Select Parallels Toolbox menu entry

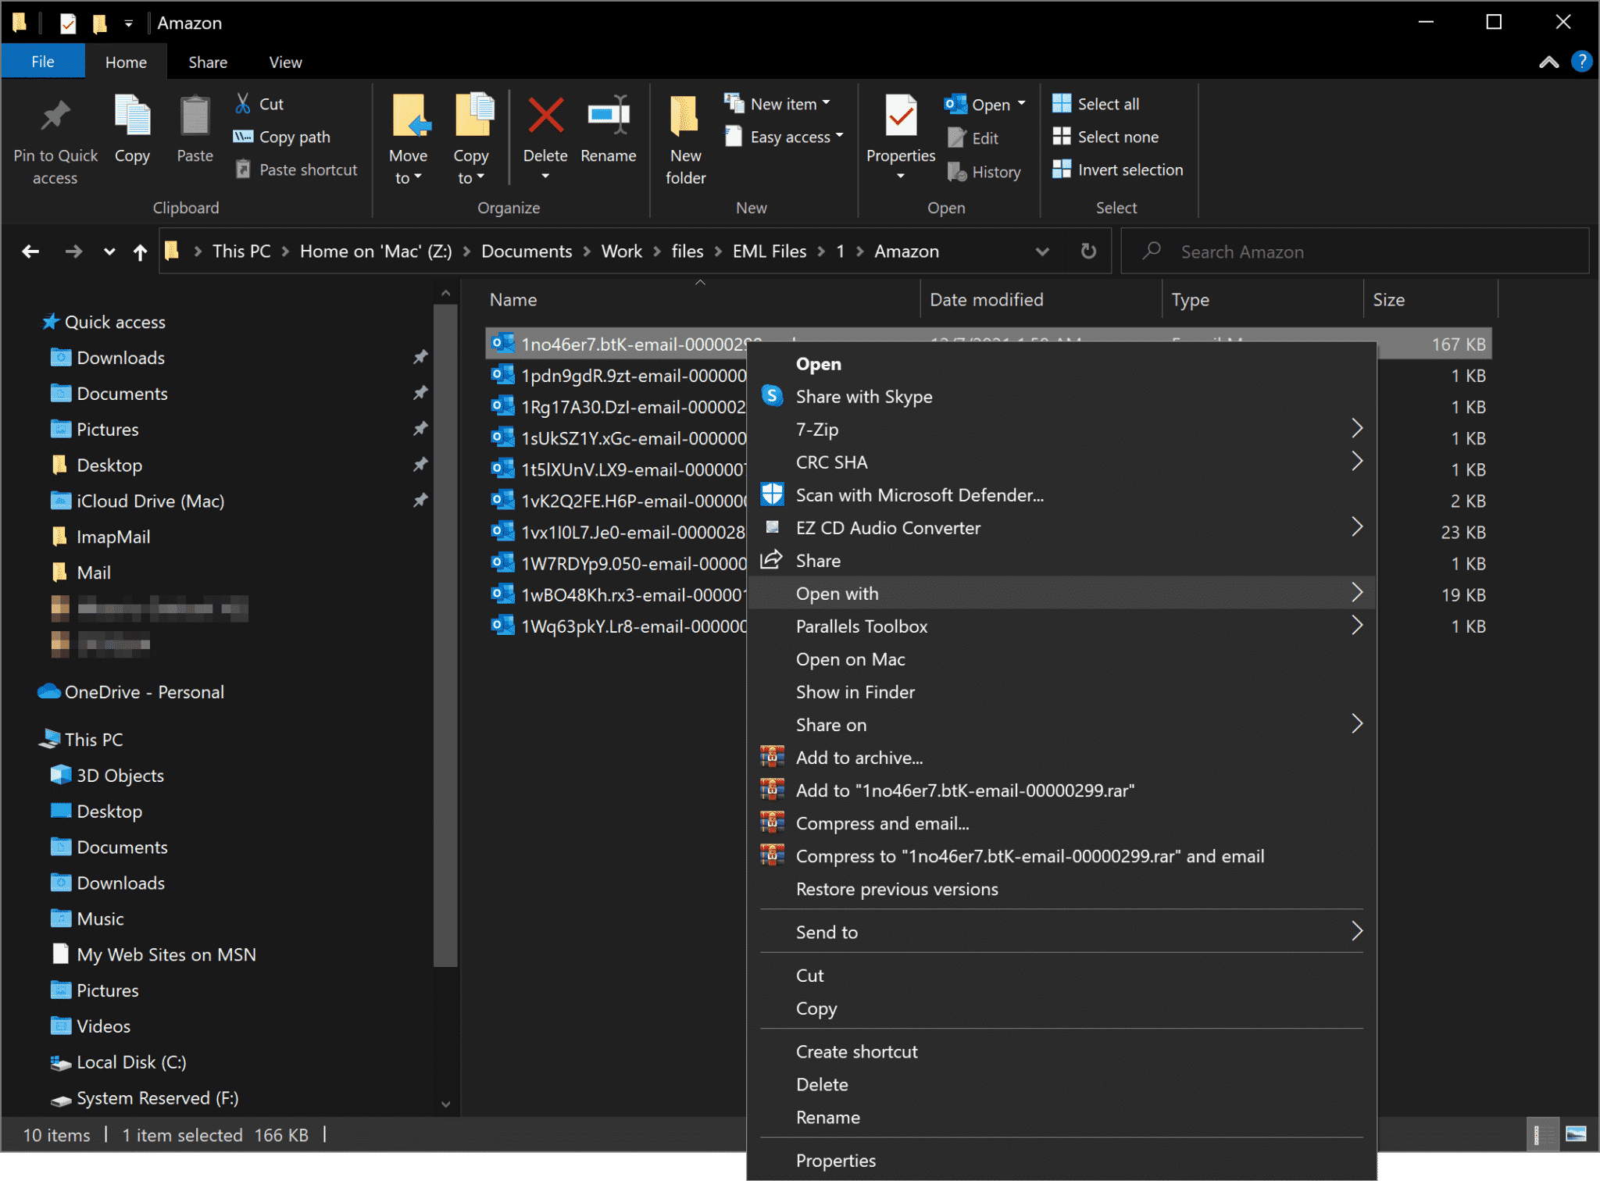1062,626
